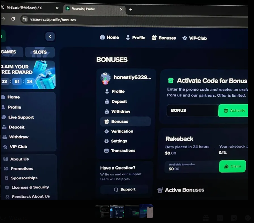254x223 pixels.
Task: Switch to the GAMES category tab
Action: (12, 52)
